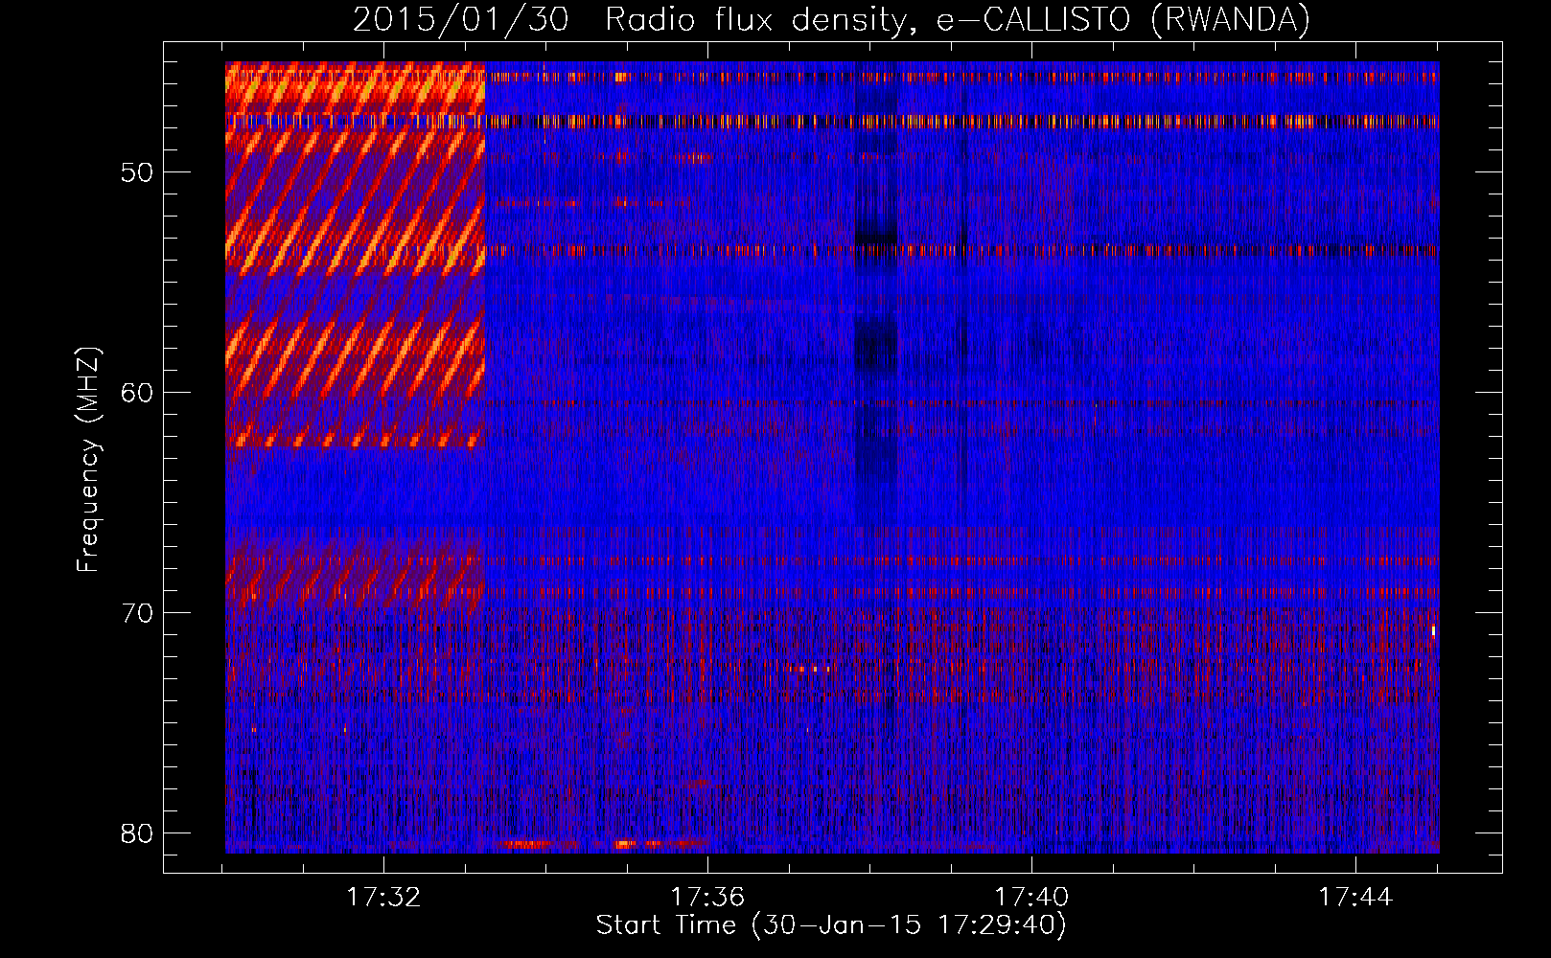Click the plot title starting with 2015/01/30
Viewport: 1551px width, 958px height.
[x=831, y=20]
